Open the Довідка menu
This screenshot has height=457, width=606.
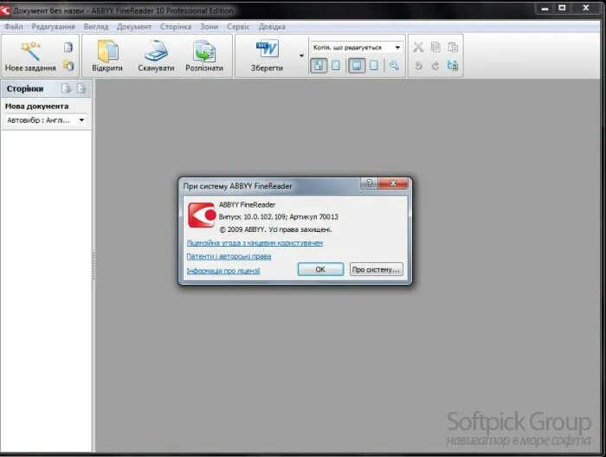(x=272, y=27)
